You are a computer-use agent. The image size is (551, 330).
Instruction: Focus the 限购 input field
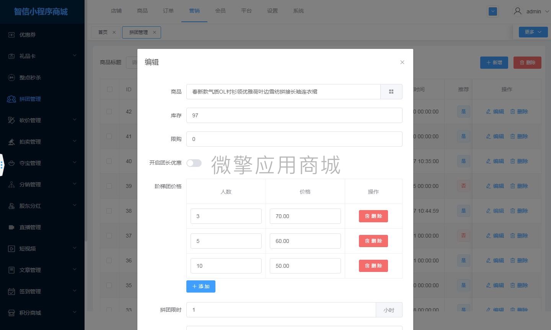(x=294, y=139)
